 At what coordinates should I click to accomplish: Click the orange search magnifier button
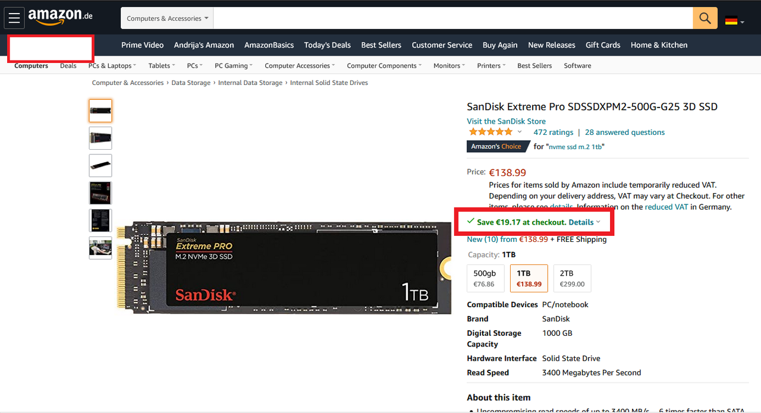(705, 18)
